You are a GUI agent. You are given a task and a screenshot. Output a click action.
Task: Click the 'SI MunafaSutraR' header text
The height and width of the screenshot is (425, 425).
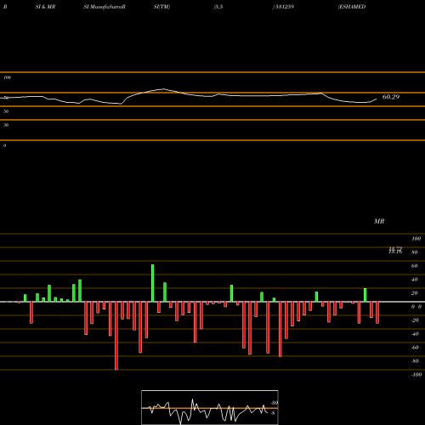[x=105, y=7]
